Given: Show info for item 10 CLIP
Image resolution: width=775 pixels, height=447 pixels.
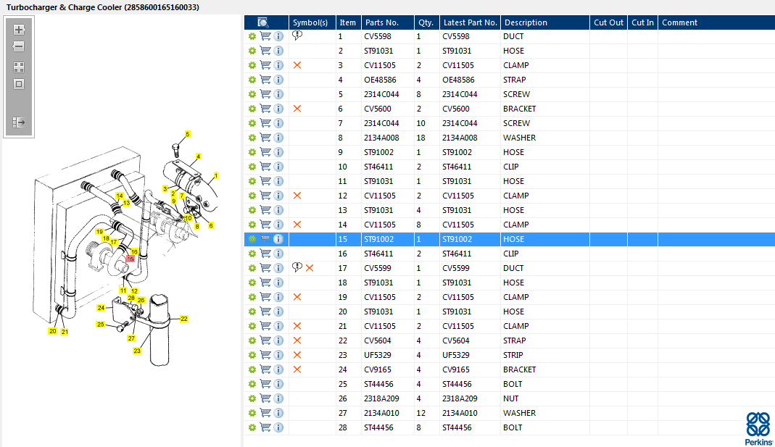Looking at the screenshot, I should 279,167.
